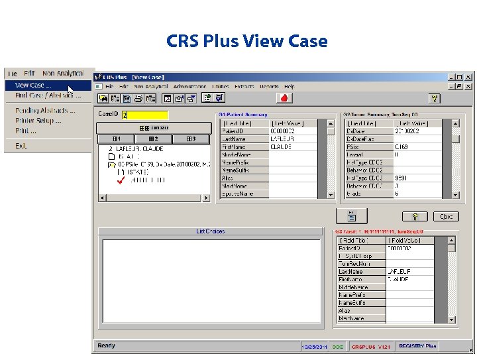This screenshot has height=358, width=477.
Task: Click the bottom-right abstract grid scroll up arrow
Action: pos(451,241)
